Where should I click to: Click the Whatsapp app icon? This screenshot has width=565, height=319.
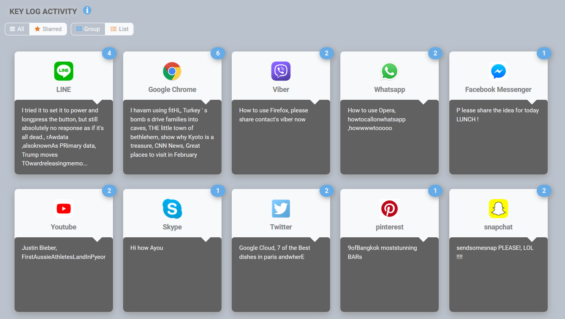(390, 71)
